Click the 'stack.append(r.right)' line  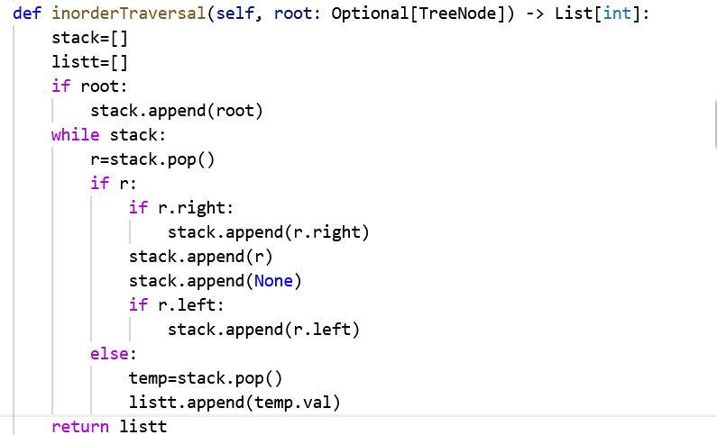(269, 232)
